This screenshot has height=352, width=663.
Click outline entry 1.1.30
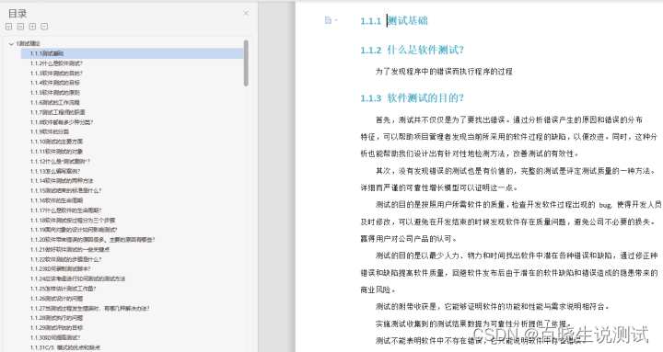coord(55,337)
